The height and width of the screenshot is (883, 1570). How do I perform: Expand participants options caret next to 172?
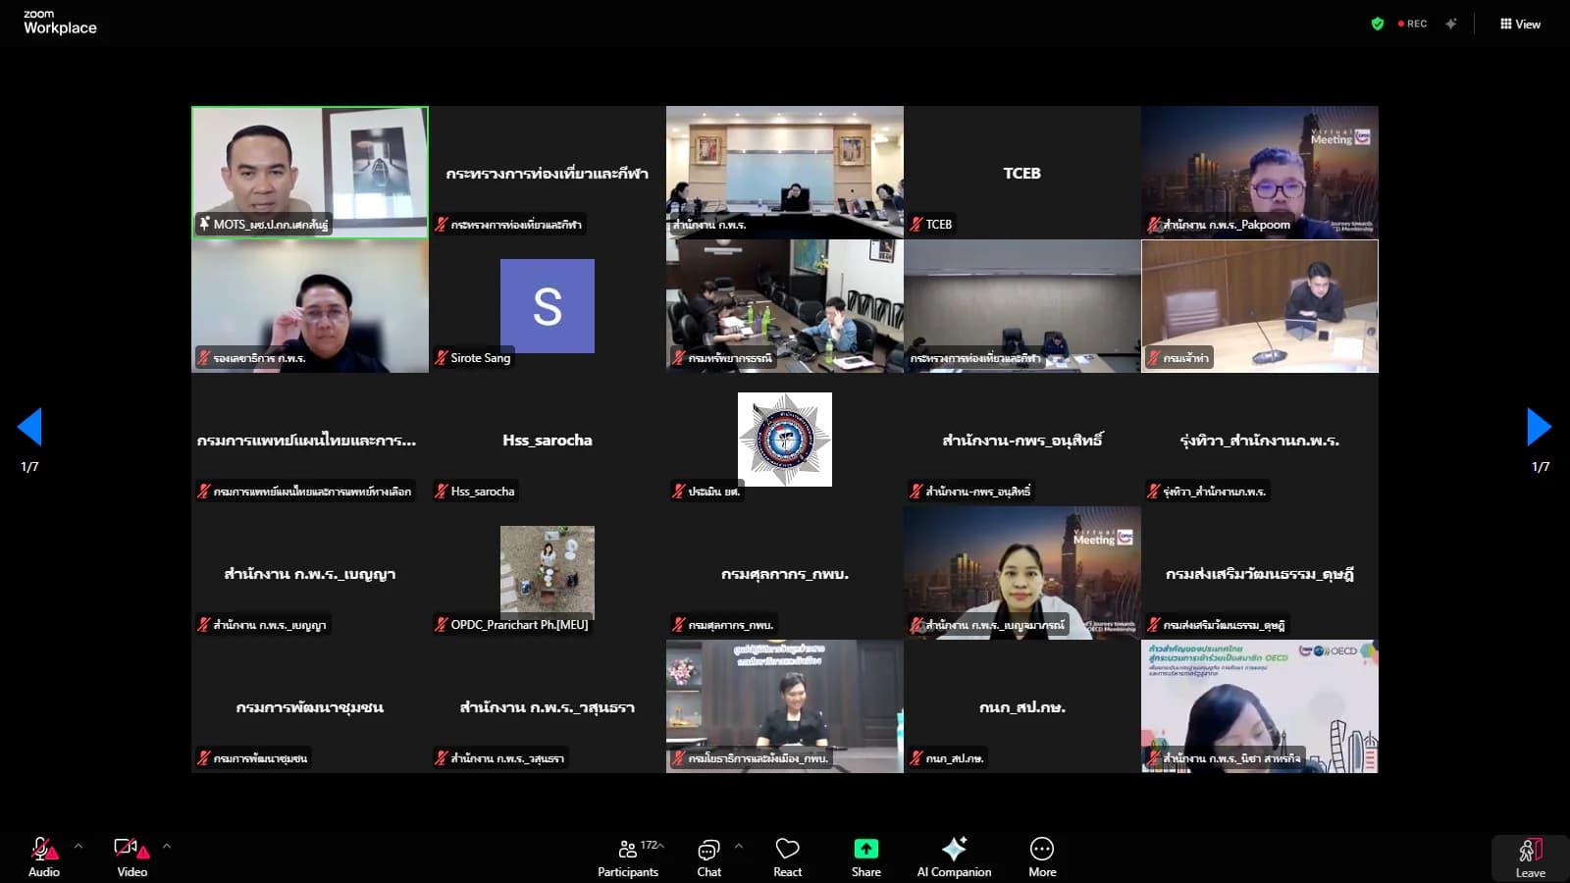tap(661, 845)
